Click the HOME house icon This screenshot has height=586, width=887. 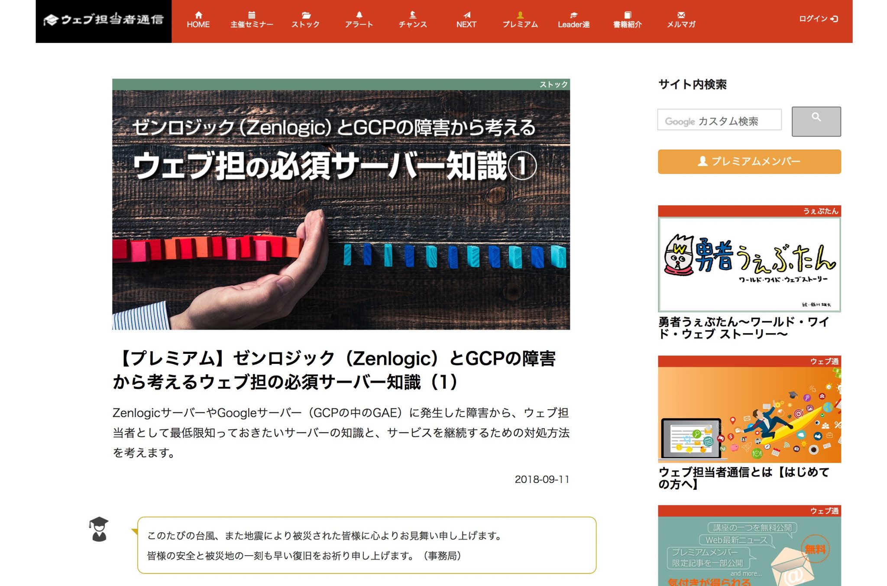click(198, 15)
